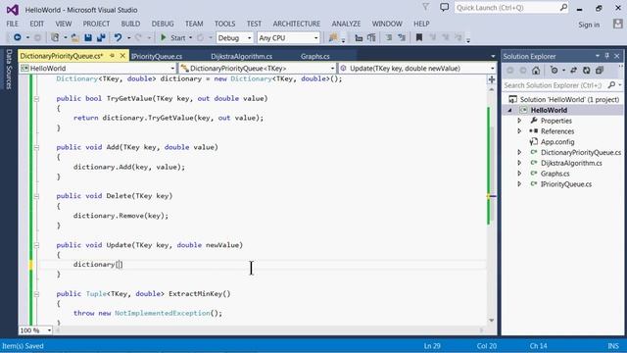This screenshot has height=353, width=627.
Task: Collapse the ExtractMinKey method outline box
Action: [36, 294]
